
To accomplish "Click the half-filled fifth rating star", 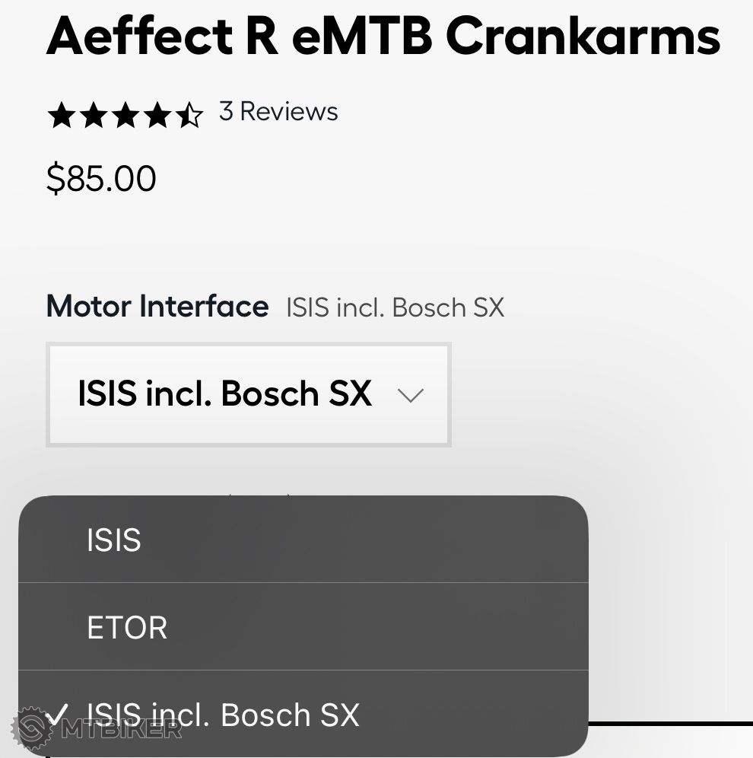I will [x=189, y=116].
